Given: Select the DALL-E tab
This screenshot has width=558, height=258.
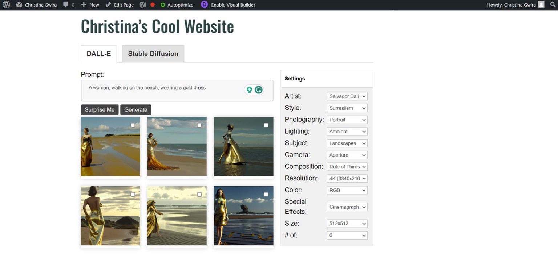Looking at the screenshot, I should pos(98,53).
